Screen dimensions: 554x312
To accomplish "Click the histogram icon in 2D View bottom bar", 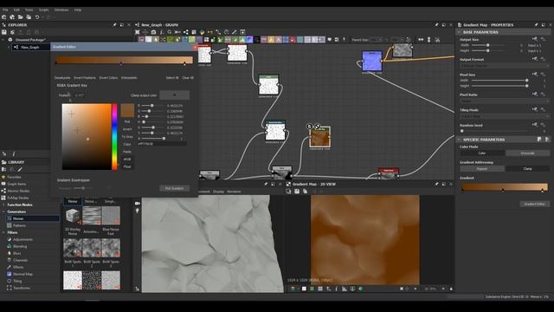I will [345, 289].
